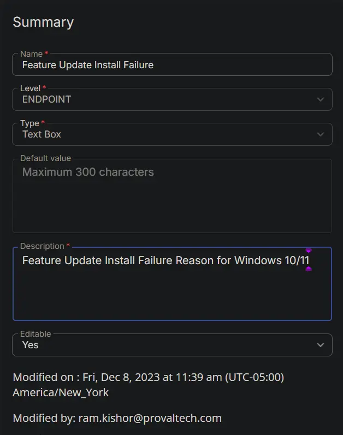Click the Modified on timestamp text
Viewport: 343px width, 435px height.
coord(149,385)
